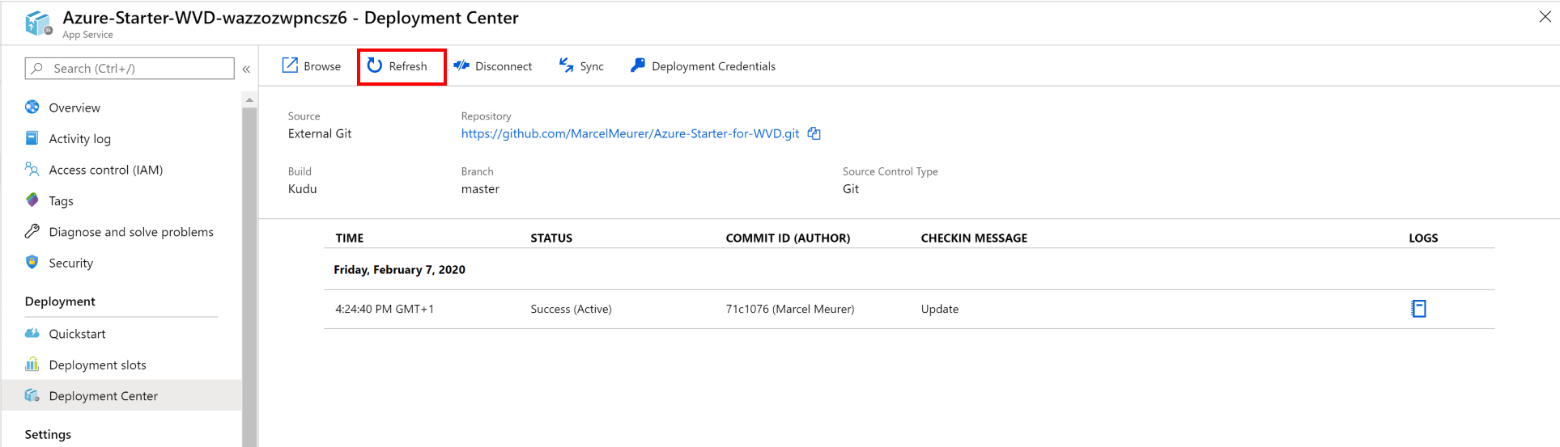The width and height of the screenshot is (1560, 447).
Task: Select Deployment Center menu item
Action: pos(121,395)
